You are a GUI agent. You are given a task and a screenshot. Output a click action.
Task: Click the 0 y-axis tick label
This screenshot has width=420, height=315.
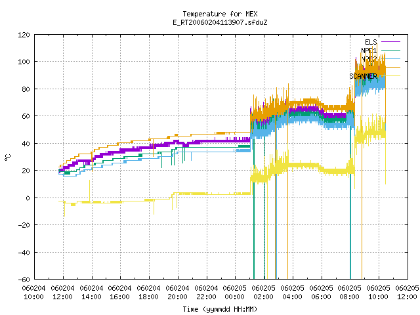pos(28,198)
